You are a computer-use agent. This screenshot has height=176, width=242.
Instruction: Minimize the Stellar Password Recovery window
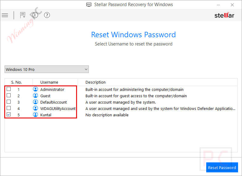tap(218, 5)
